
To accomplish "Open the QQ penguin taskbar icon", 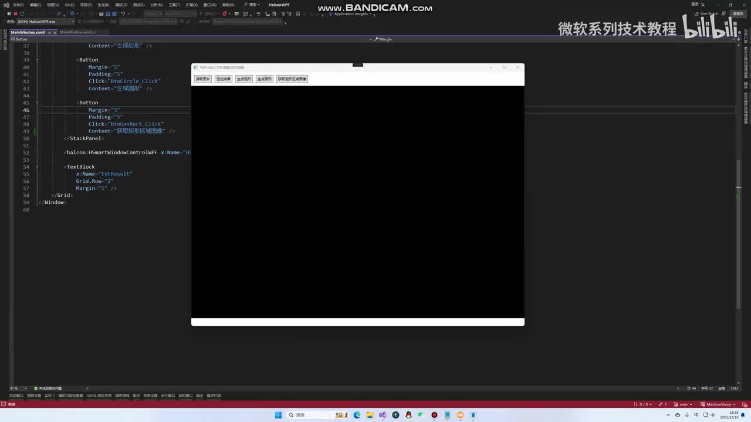I will pos(408,415).
